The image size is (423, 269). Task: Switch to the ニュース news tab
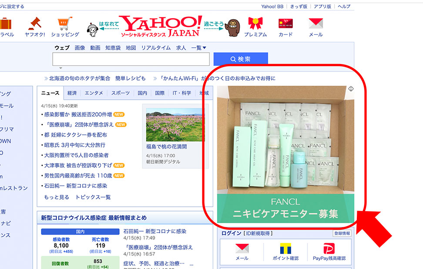pos(50,93)
